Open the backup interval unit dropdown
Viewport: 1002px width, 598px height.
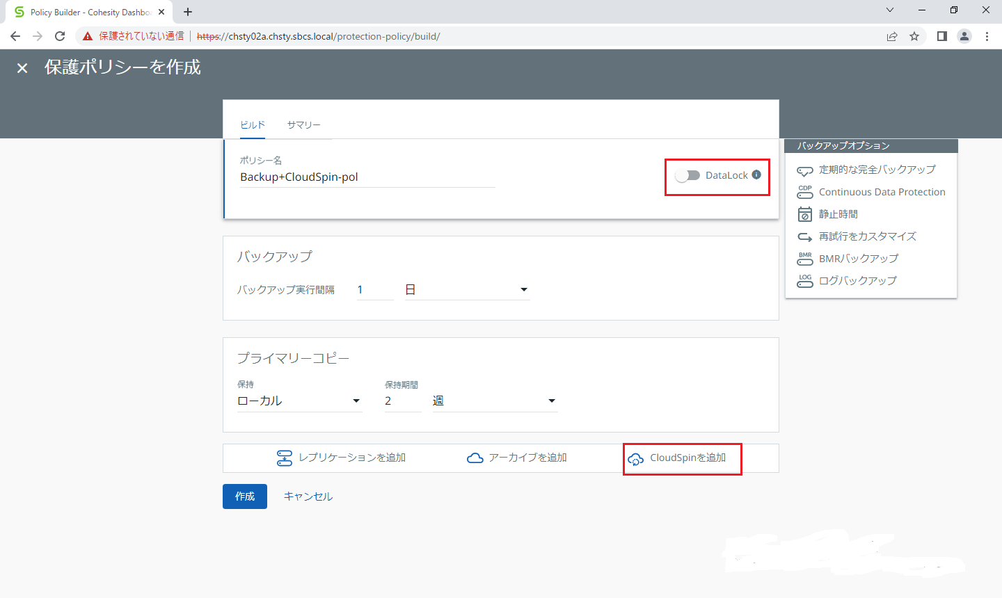468,289
